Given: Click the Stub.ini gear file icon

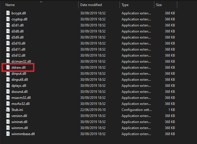Looking at the screenshot, I should coord(8,110).
